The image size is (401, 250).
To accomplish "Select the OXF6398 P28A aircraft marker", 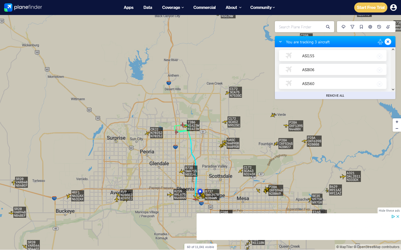I will click(304, 141).
